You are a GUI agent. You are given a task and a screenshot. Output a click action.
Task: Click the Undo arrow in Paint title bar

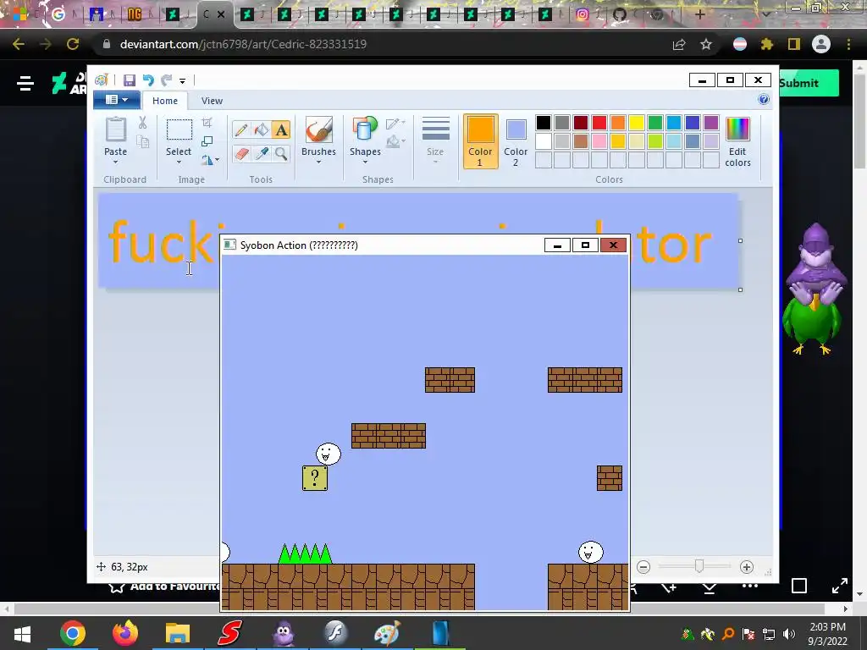[x=147, y=80]
